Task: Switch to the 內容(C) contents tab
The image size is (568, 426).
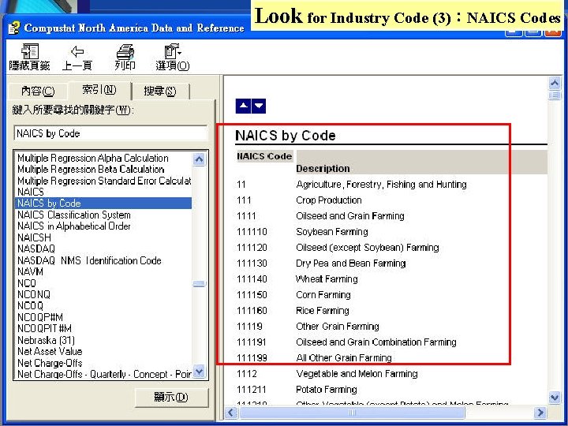Action: pos(38,91)
